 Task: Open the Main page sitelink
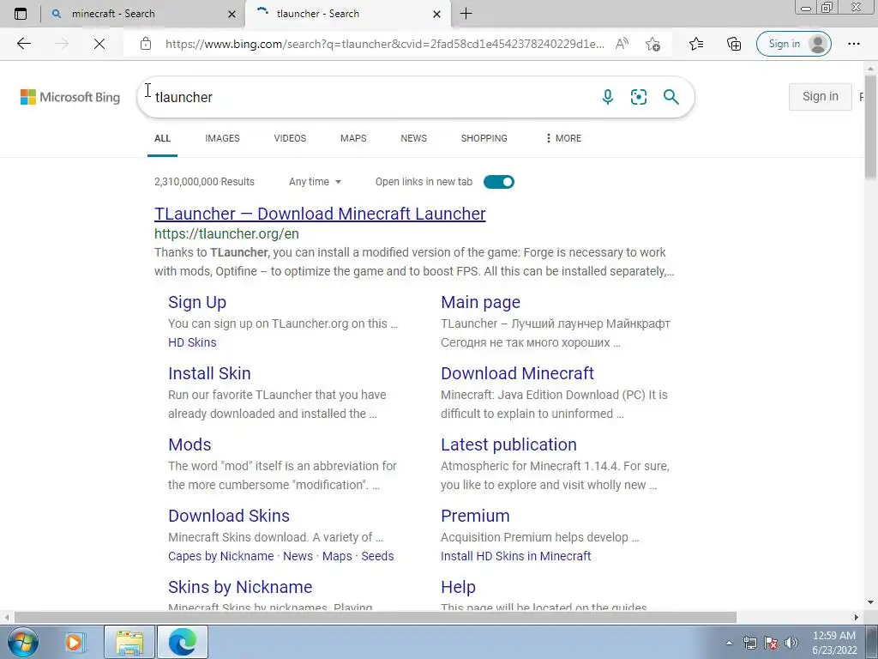(480, 302)
